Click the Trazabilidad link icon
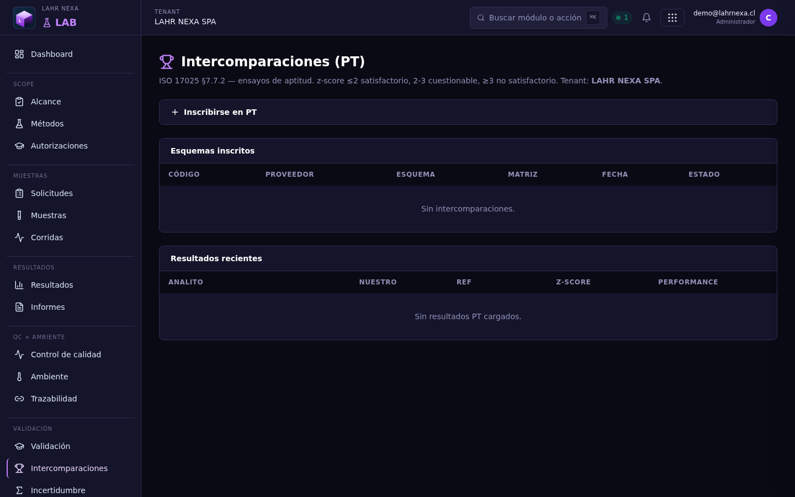This screenshot has height=497, width=795. pyautogui.click(x=19, y=399)
